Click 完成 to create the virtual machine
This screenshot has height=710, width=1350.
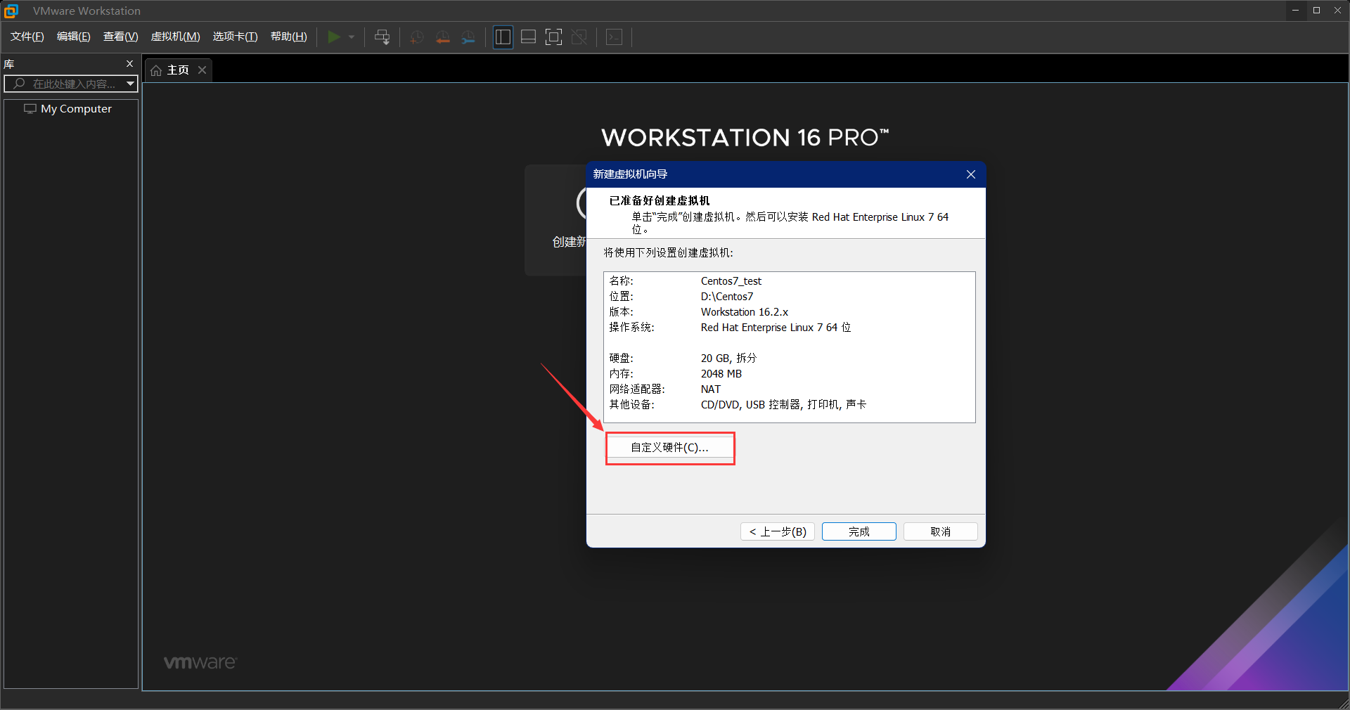tap(859, 531)
